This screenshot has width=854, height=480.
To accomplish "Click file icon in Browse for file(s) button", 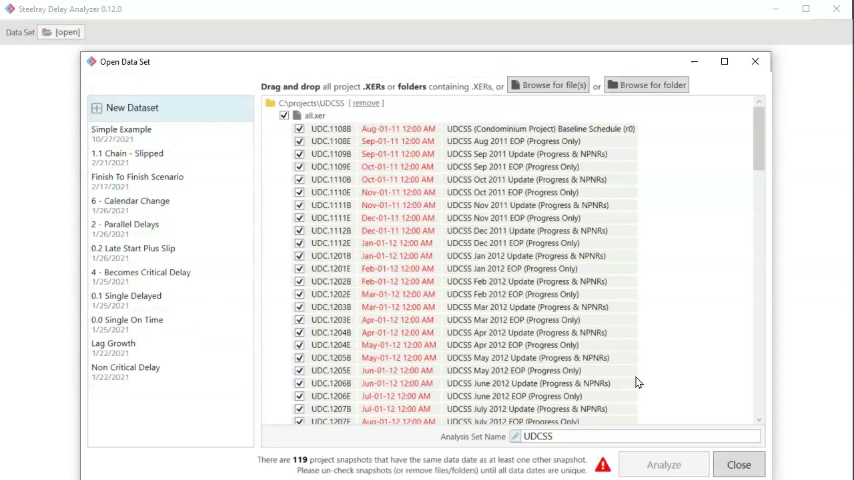I will (x=516, y=85).
